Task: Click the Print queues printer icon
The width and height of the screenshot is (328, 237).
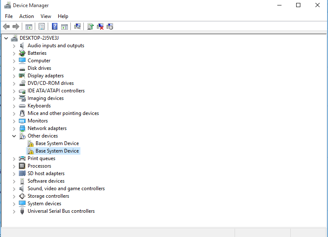Action: click(22, 158)
